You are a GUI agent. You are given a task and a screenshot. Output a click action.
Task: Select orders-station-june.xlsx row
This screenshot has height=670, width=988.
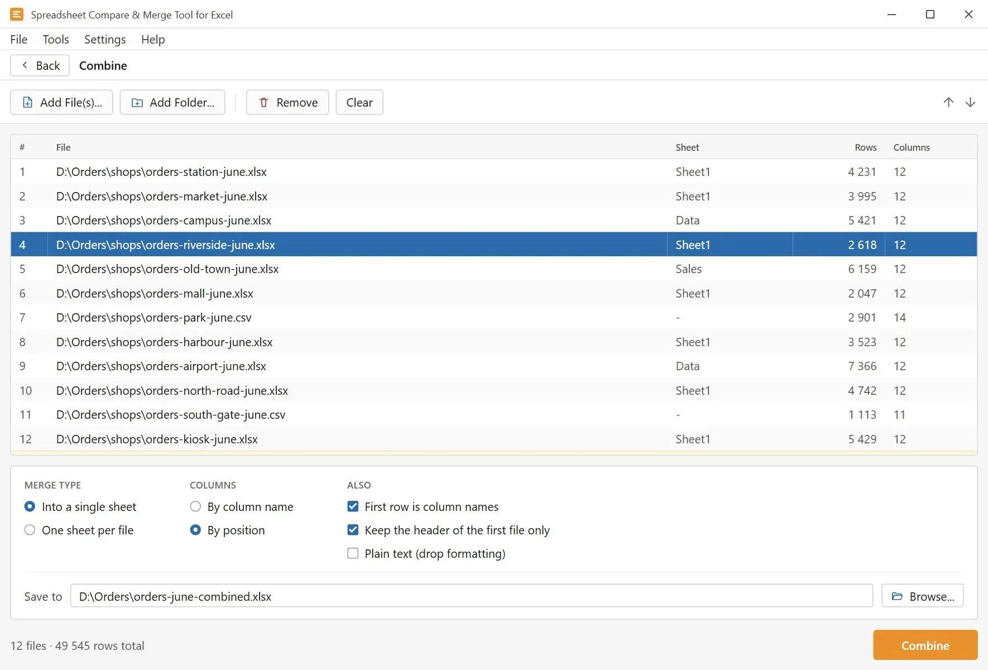[494, 171]
